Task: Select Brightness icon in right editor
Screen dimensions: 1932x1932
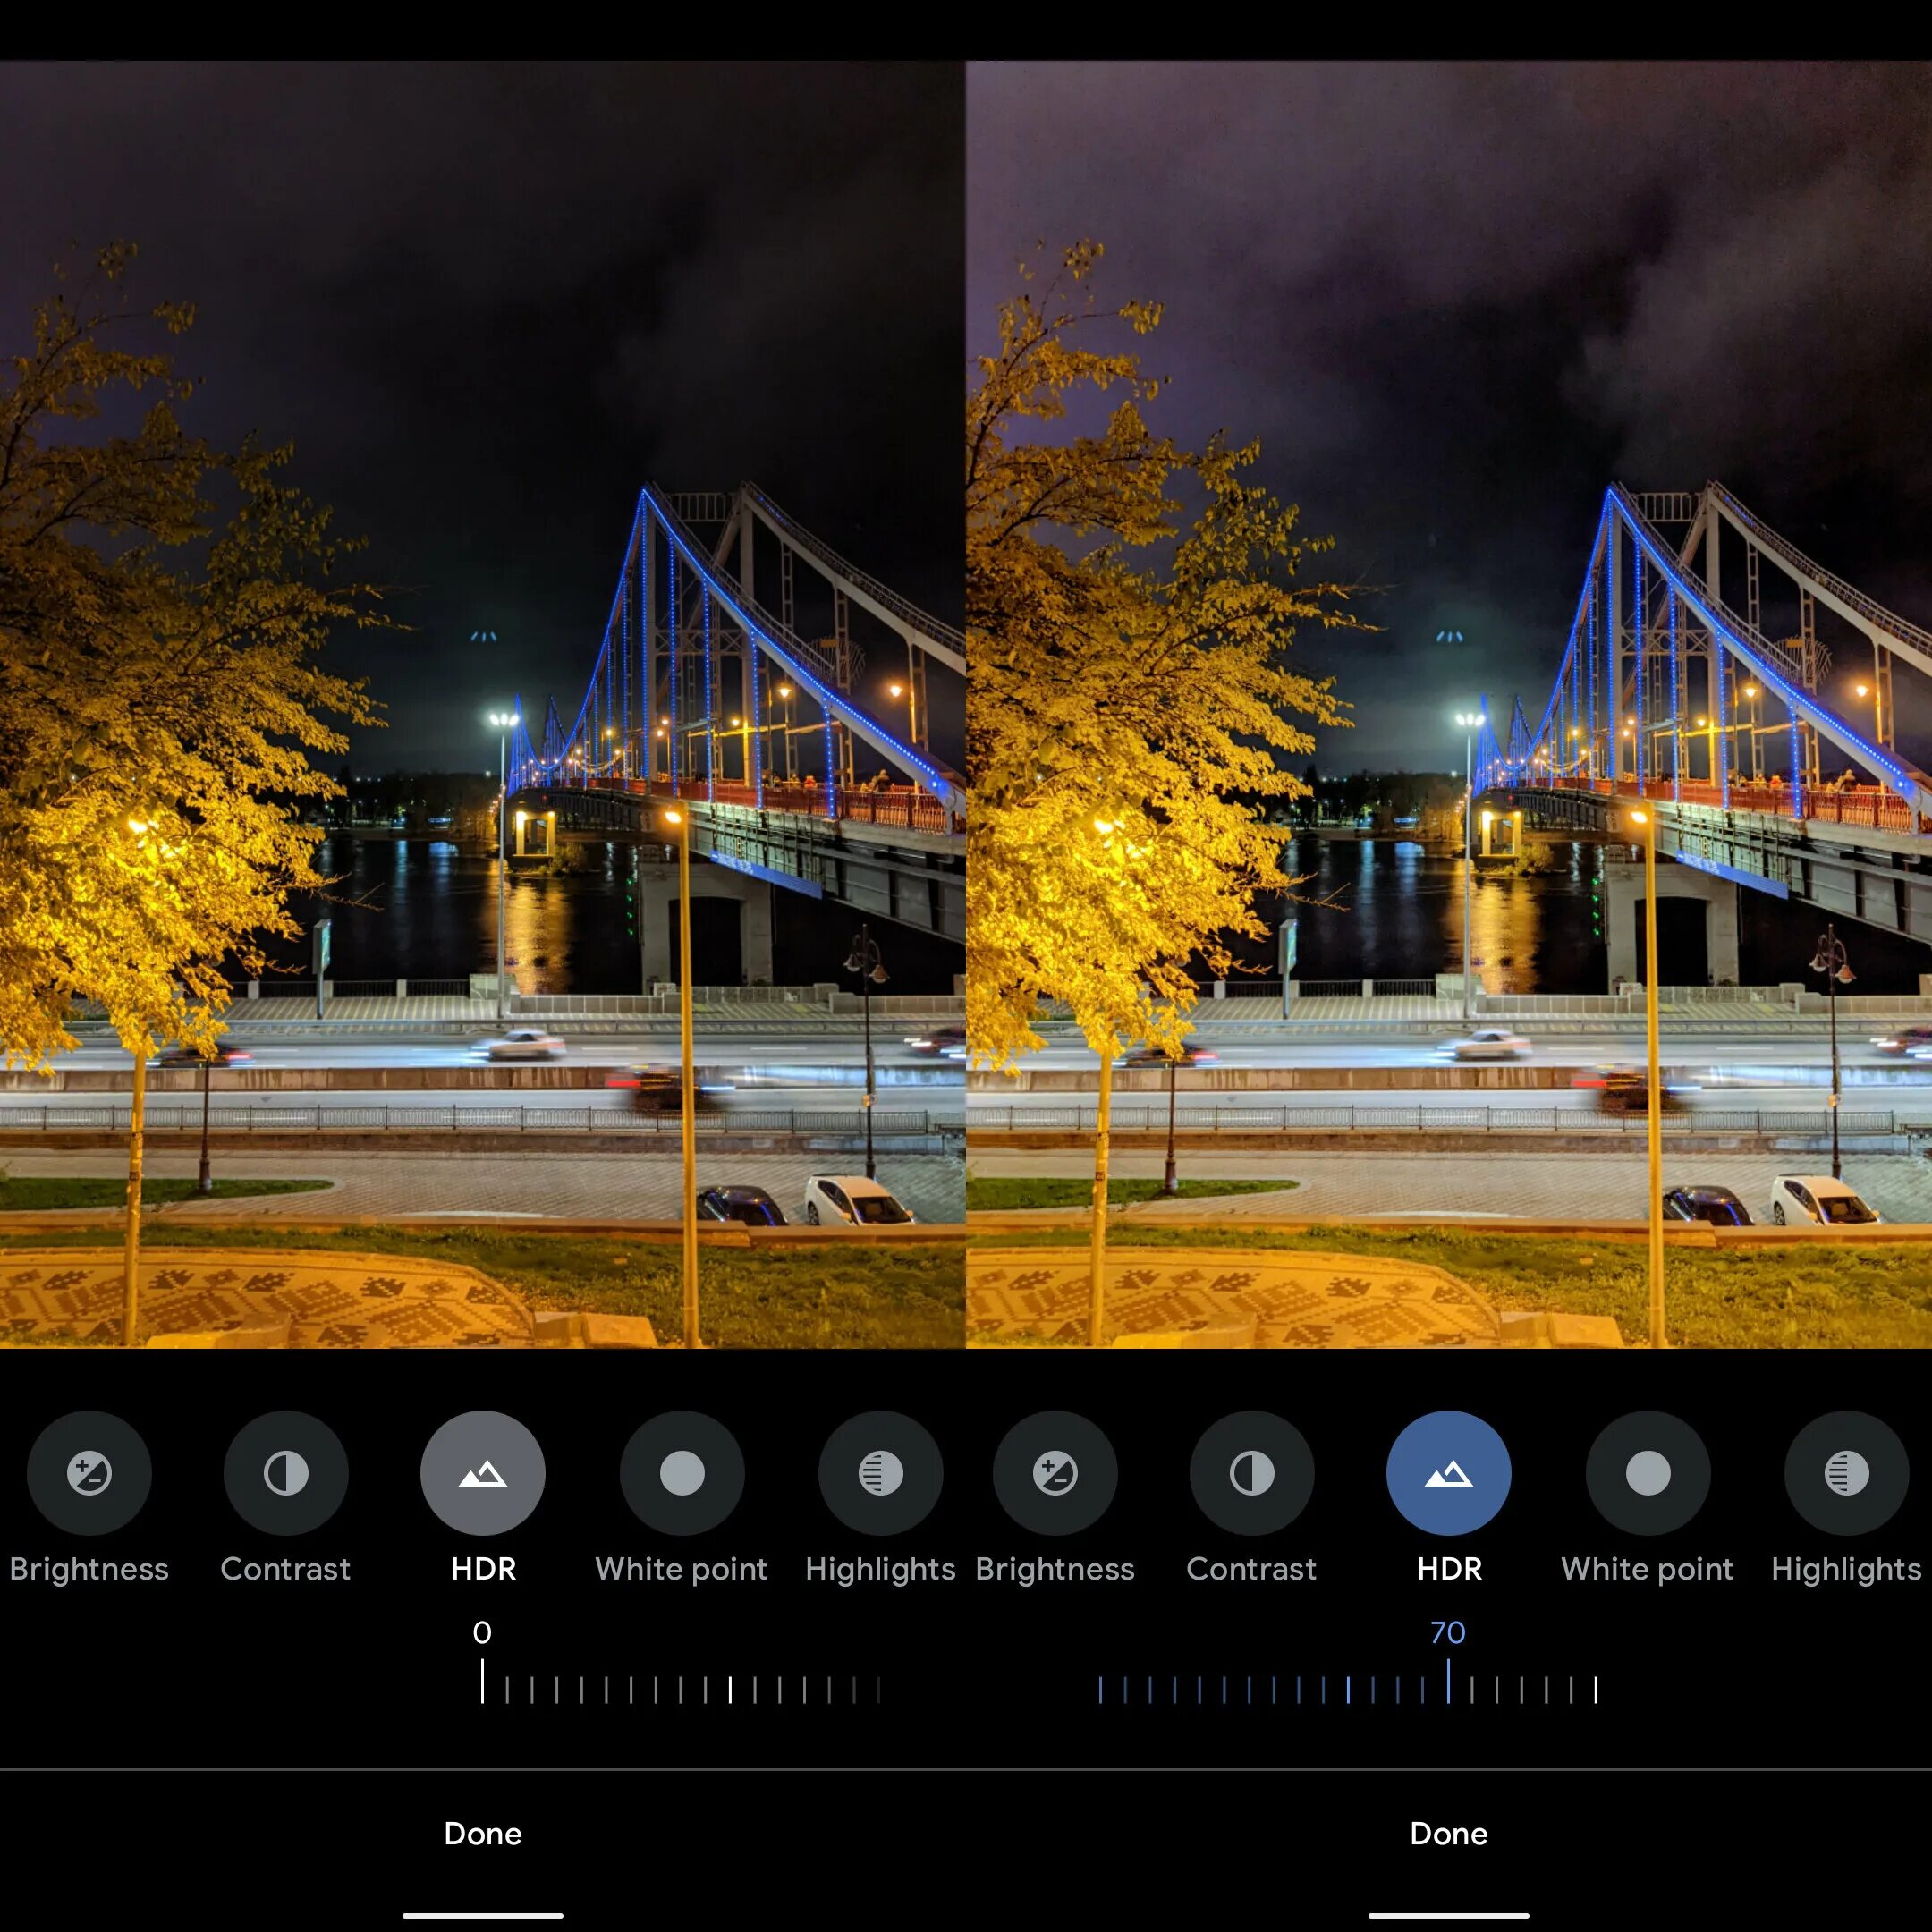Action: click(x=1055, y=1472)
